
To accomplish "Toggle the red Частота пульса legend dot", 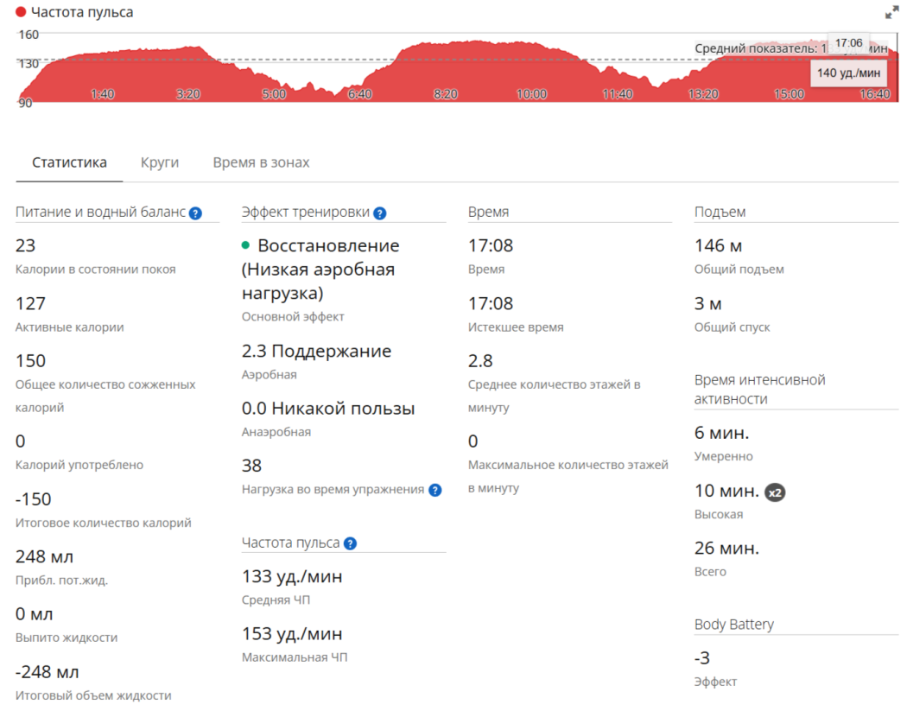I will pyautogui.click(x=21, y=11).
